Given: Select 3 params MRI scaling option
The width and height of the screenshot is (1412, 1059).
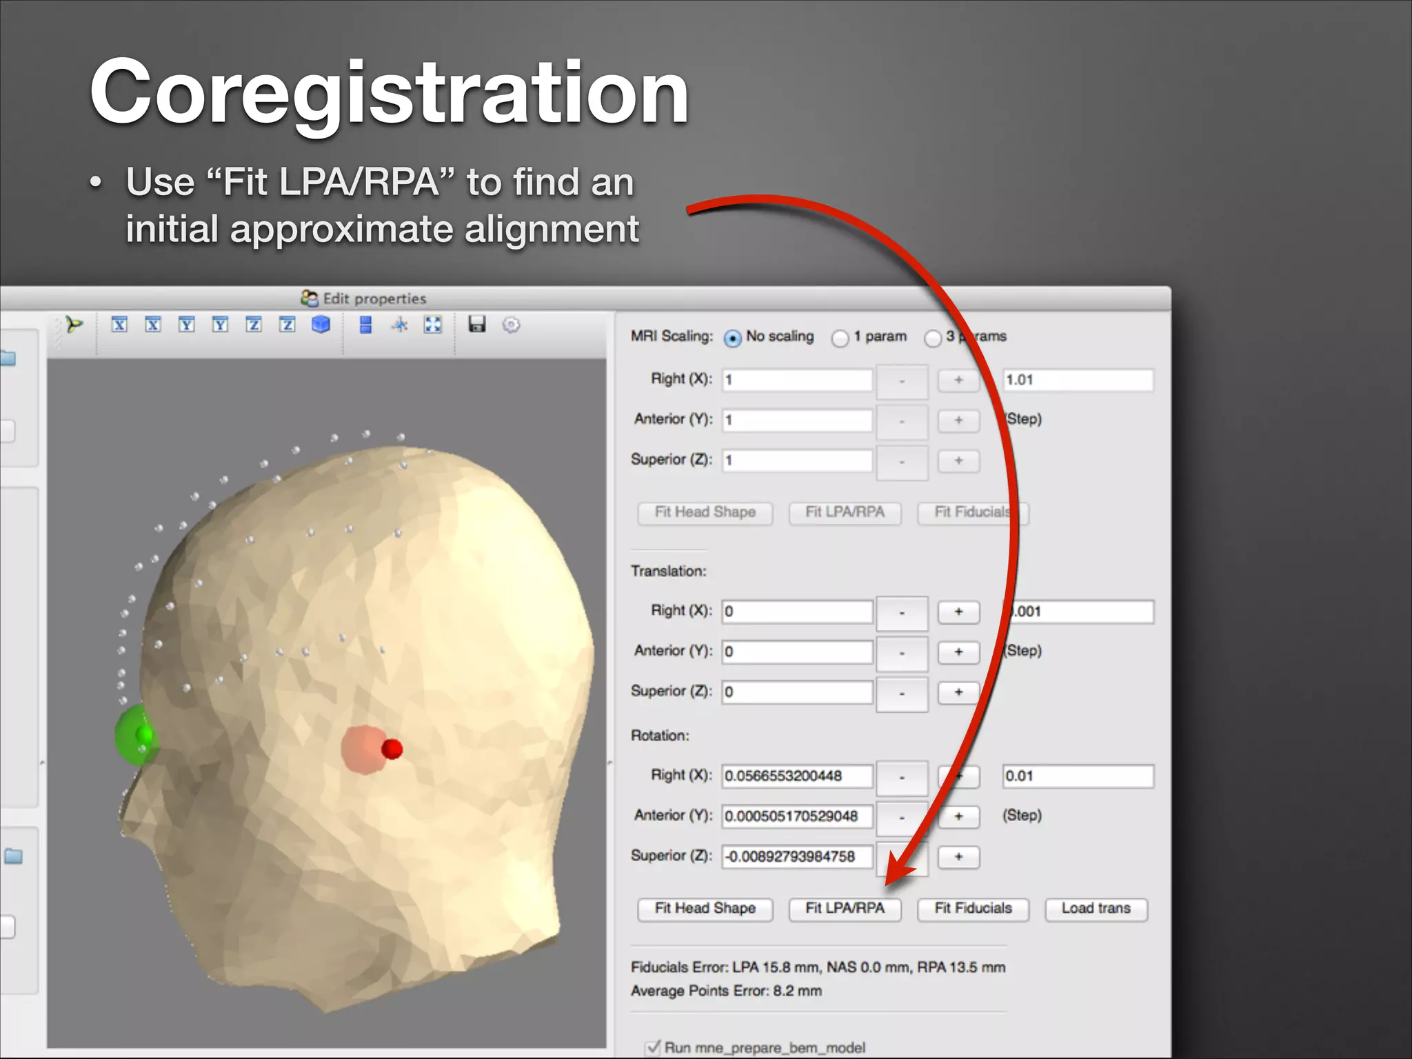Looking at the screenshot, I should [933, 338].
